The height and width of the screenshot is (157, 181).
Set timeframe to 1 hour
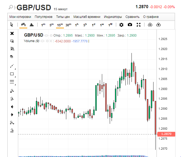pyautogui.click(x=77, y=25)
